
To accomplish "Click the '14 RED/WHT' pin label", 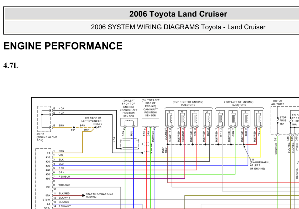I will [62, 206].
